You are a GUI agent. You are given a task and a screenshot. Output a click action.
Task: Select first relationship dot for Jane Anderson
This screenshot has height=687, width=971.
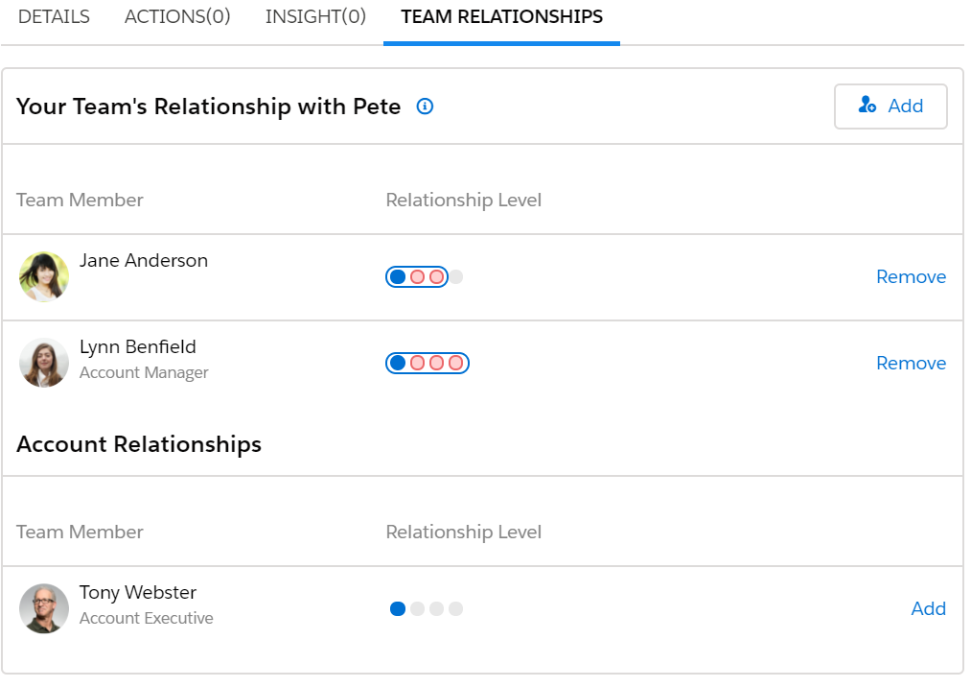(x=398, y=277)
